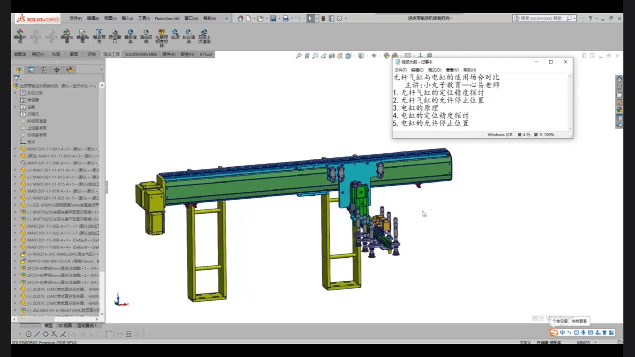
Task: Open Notepad 文件(F) File menu
Action: pyautogui.click(x=401, y=70)
